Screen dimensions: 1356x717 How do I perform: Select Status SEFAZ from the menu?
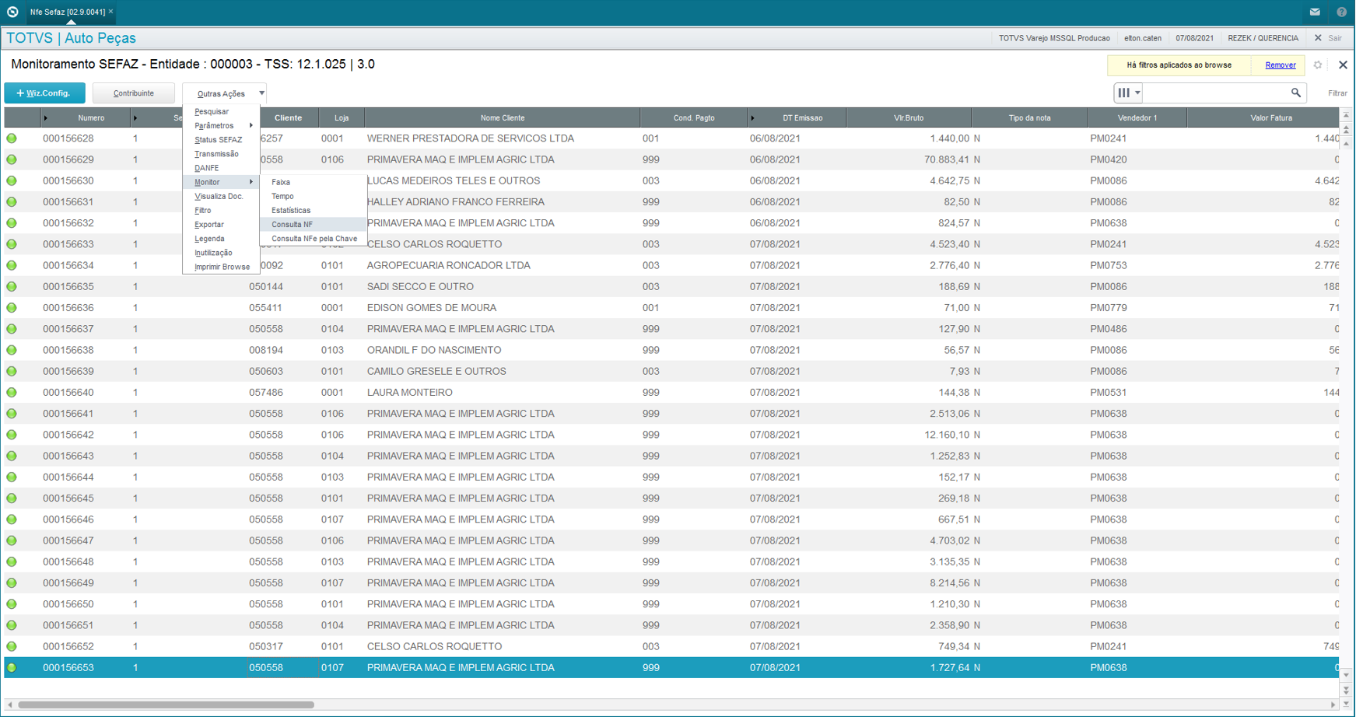[x=222, y=140]
